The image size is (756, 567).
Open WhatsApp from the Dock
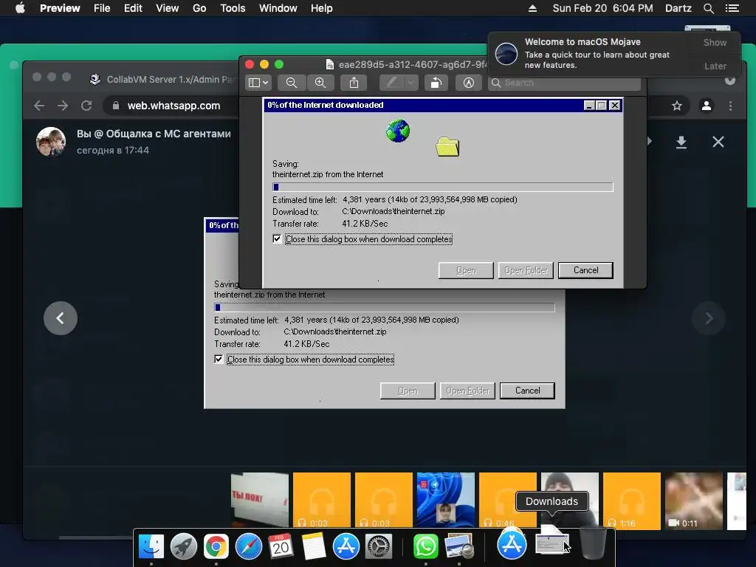[x=426, y=546]
